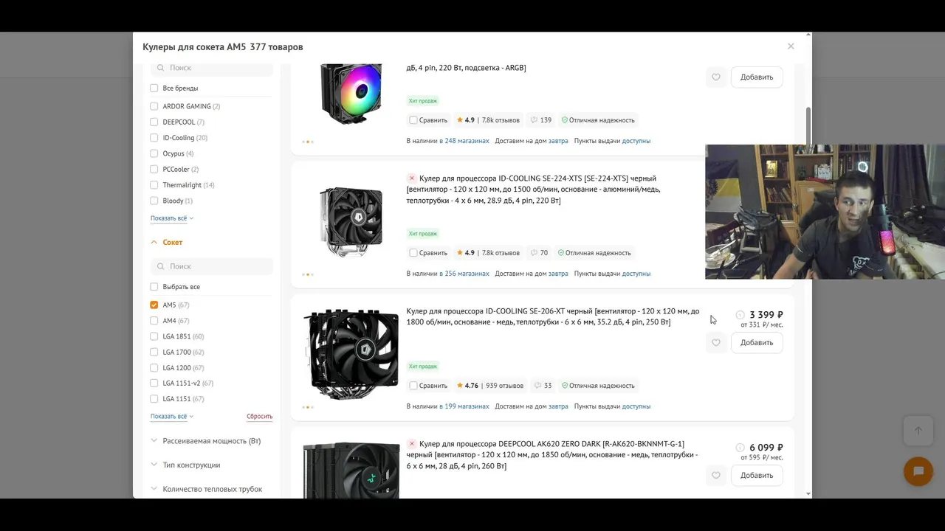Open DEEPCOOL AK620 ZERO DARK product title

pyautogui.click(x=552, y=454)
